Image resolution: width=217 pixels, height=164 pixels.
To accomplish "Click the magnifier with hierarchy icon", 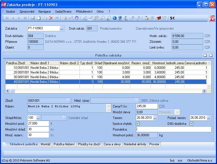I will [109, 18].
